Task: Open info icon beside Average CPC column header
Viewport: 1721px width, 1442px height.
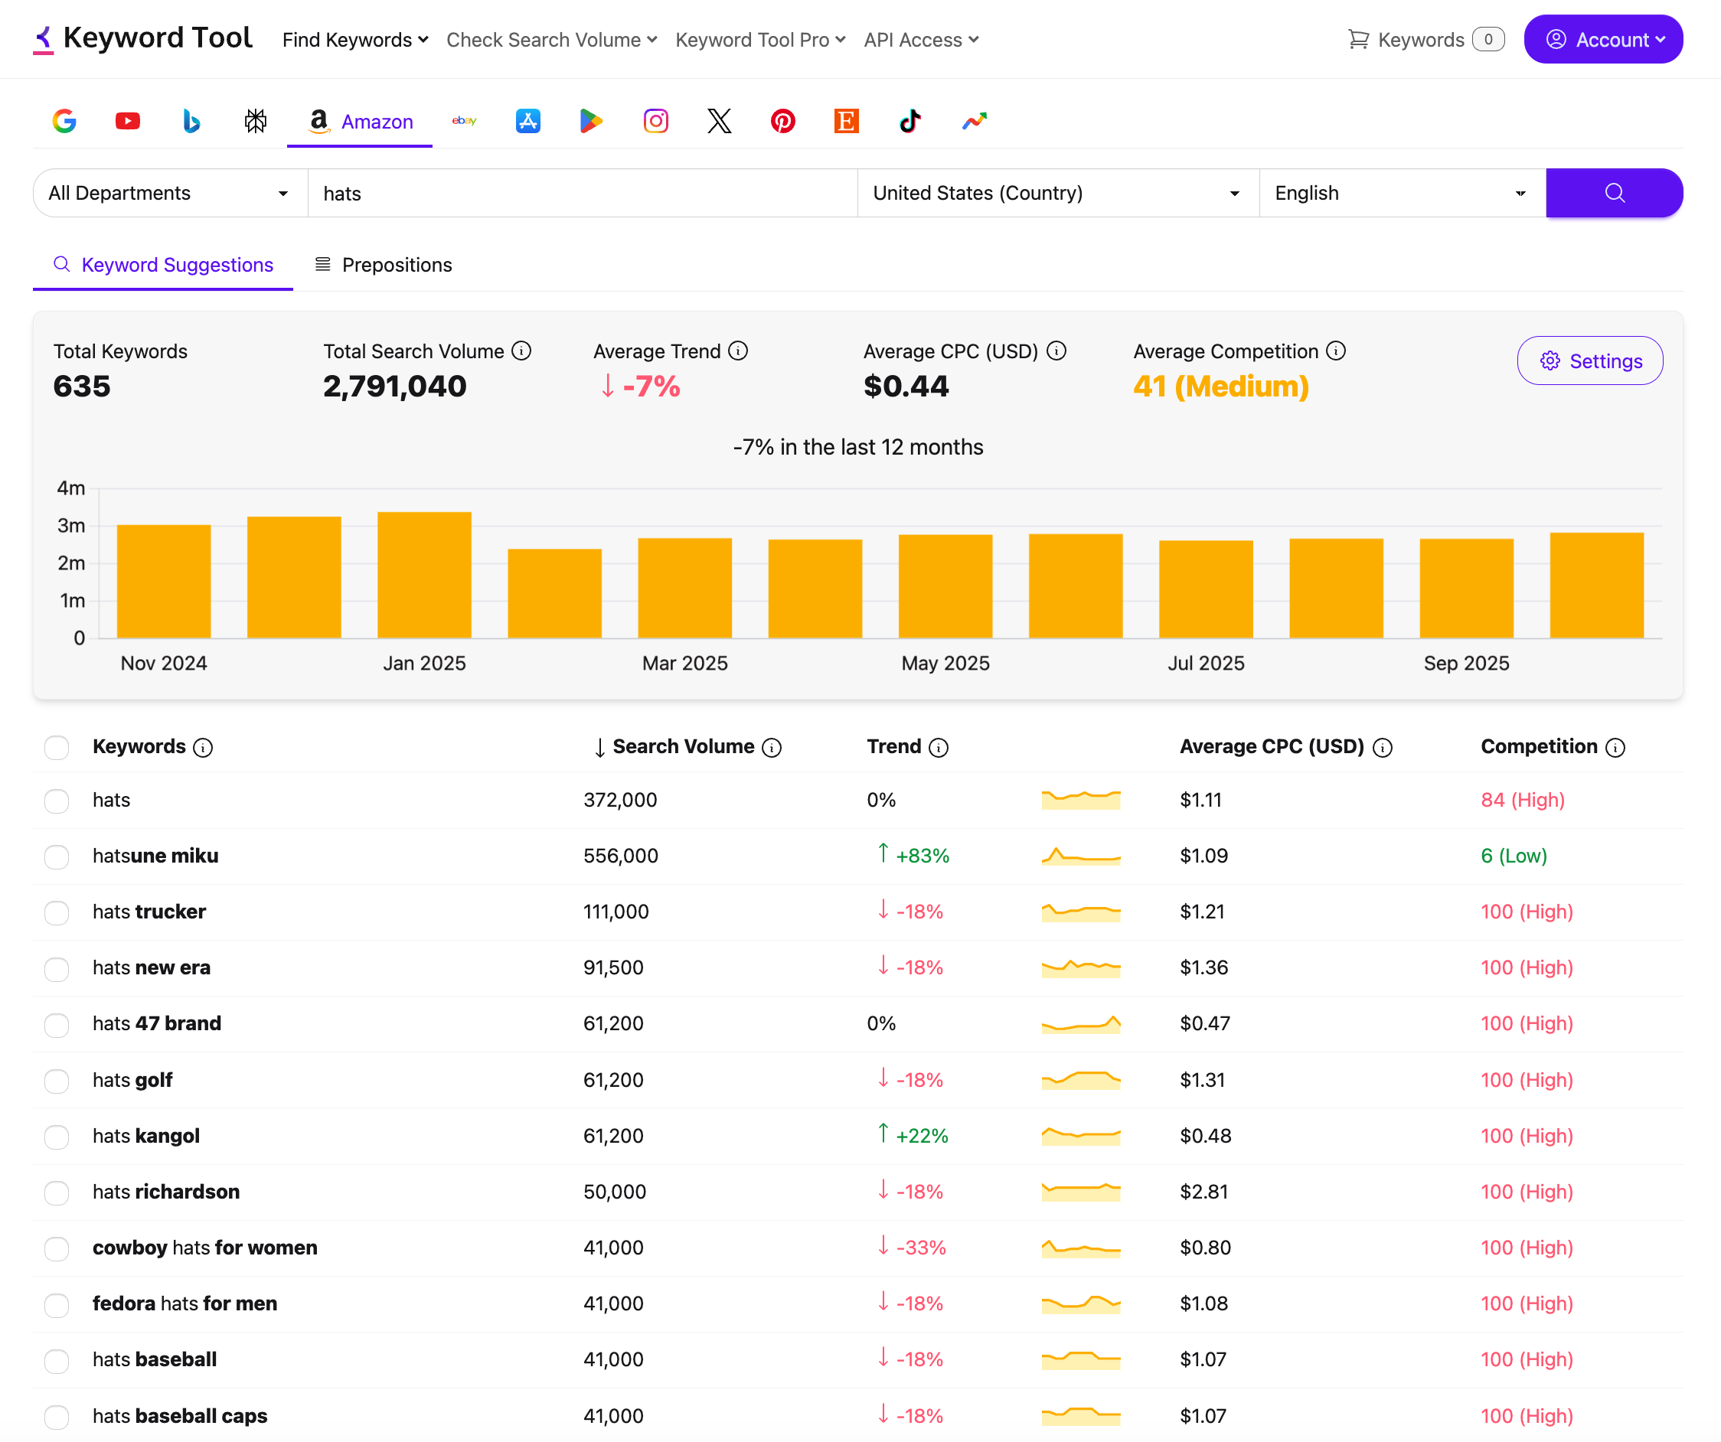Action: click(x=1383, y=748)
